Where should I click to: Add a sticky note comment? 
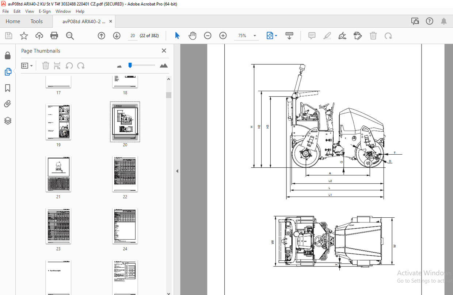312,35
